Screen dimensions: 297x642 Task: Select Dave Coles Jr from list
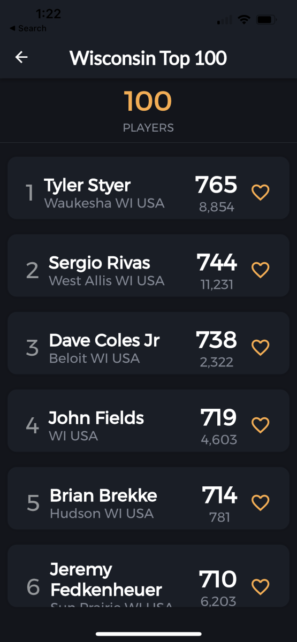coord(148,343)
